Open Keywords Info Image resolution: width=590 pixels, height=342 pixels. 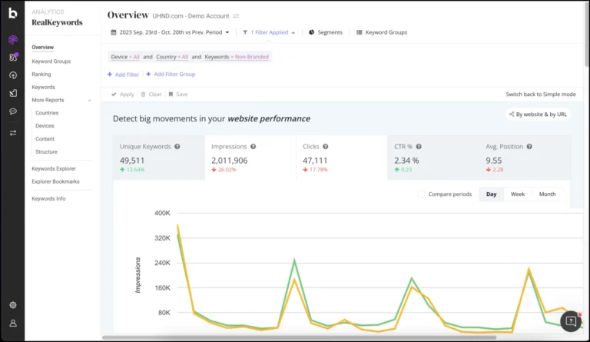click(x=48, y=198)
